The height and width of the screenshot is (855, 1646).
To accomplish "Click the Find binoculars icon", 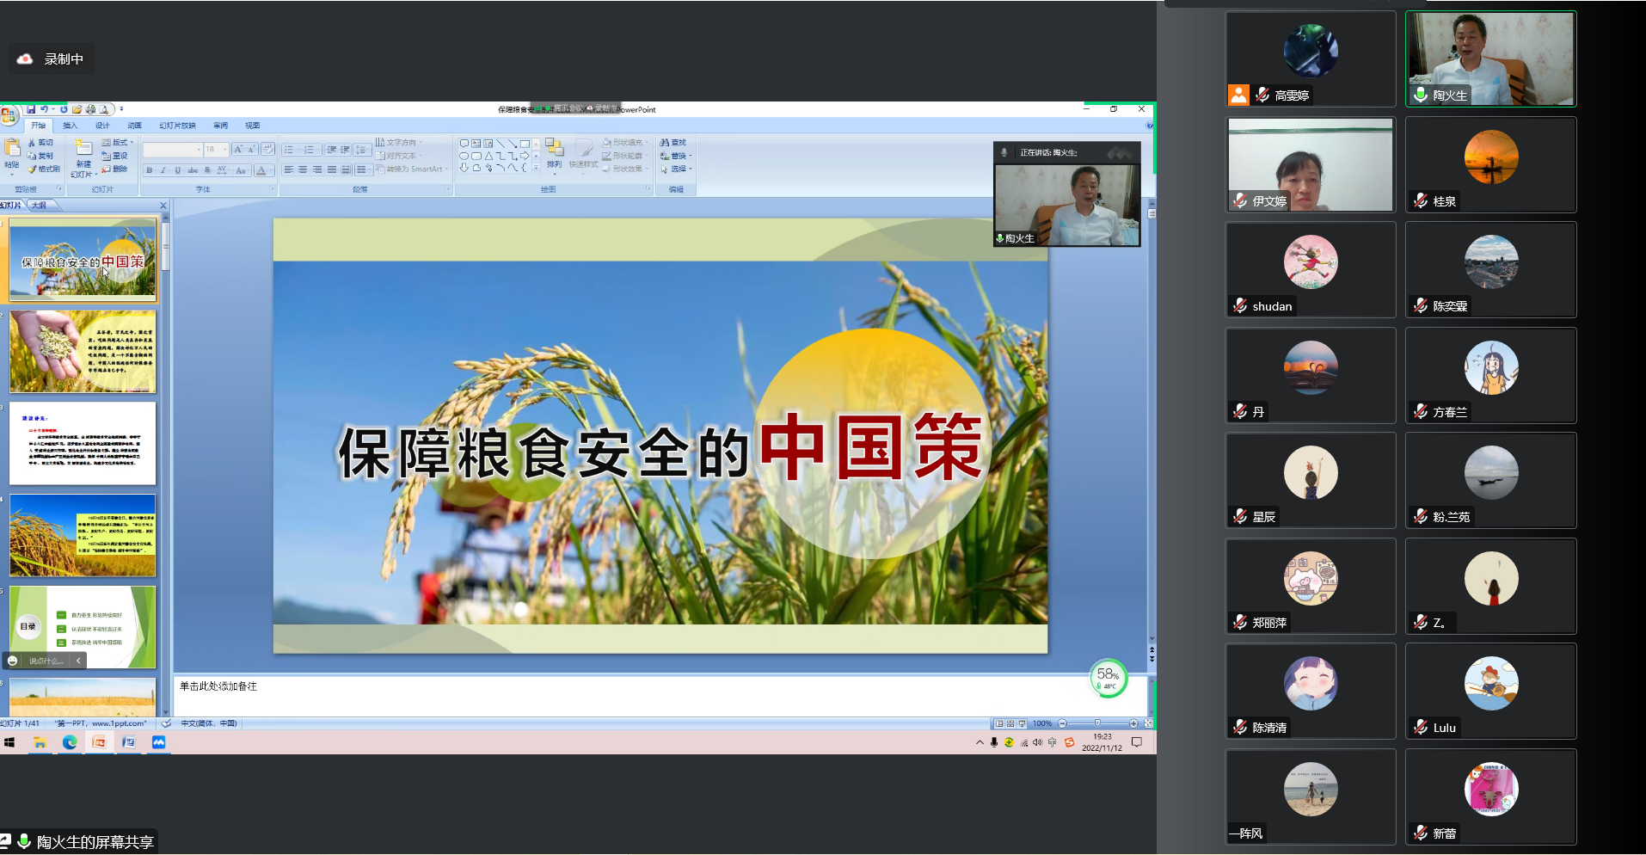I will click(665, 143).
